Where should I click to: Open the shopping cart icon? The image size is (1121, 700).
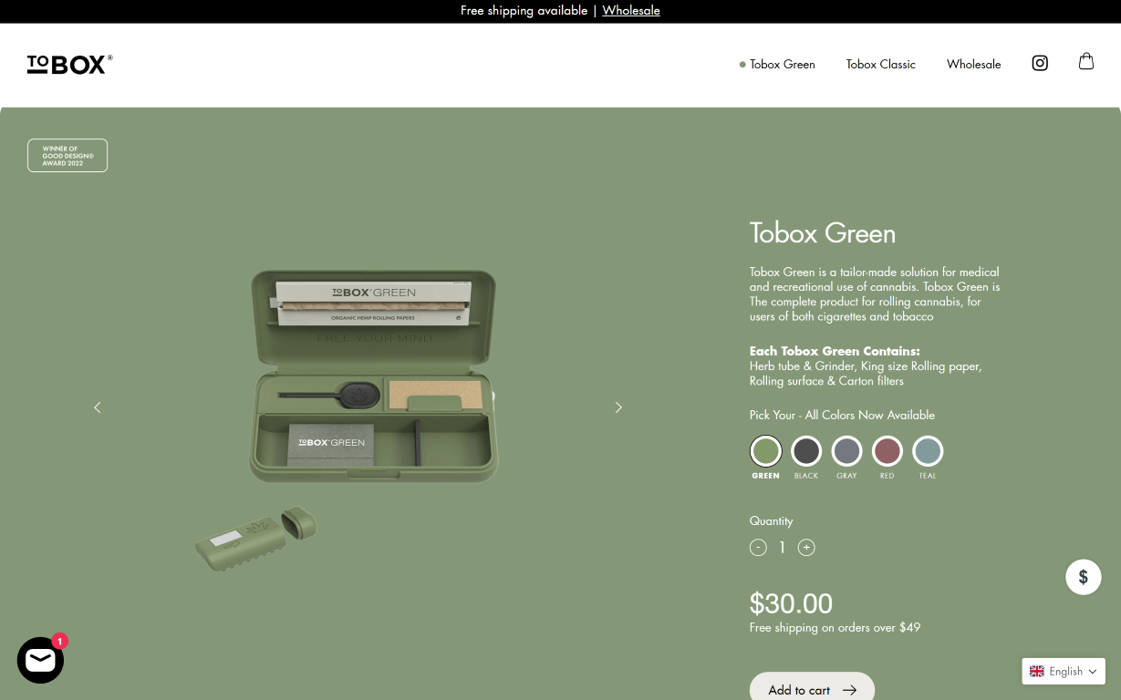(1085, 61)
